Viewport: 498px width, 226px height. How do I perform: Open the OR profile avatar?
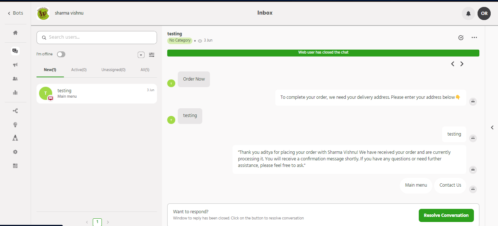[484, 13]
